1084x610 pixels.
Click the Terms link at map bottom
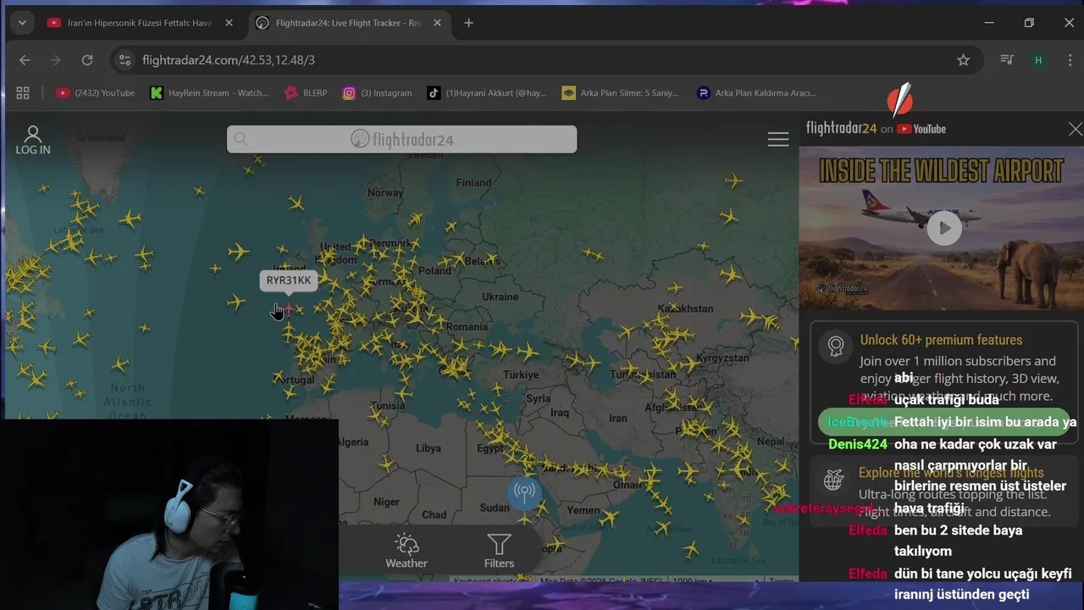point(782,580)
